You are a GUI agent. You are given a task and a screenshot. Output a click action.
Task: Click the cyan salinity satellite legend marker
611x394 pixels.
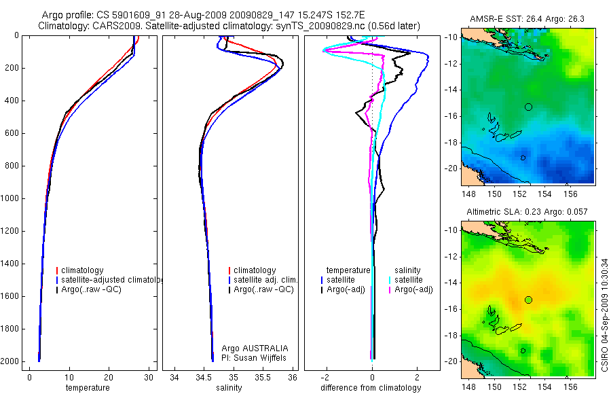pyautogui.click(x=390, y=280)
